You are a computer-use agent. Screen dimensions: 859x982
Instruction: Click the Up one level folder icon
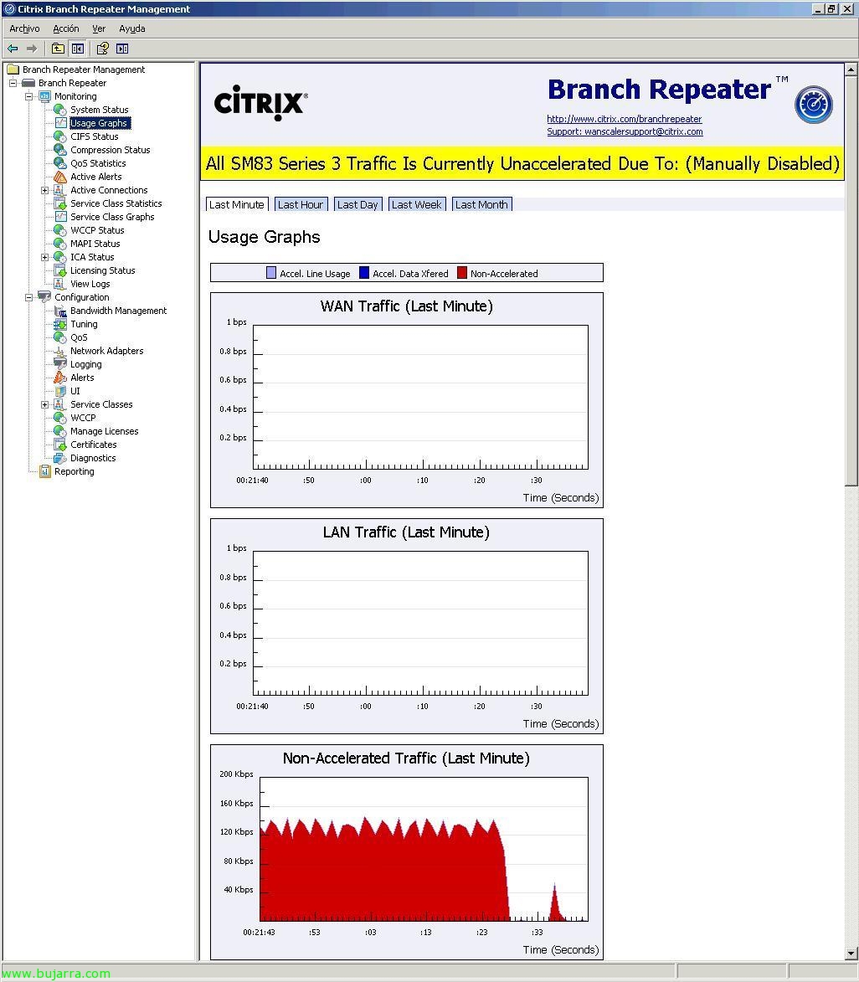[x=59, y=49]
